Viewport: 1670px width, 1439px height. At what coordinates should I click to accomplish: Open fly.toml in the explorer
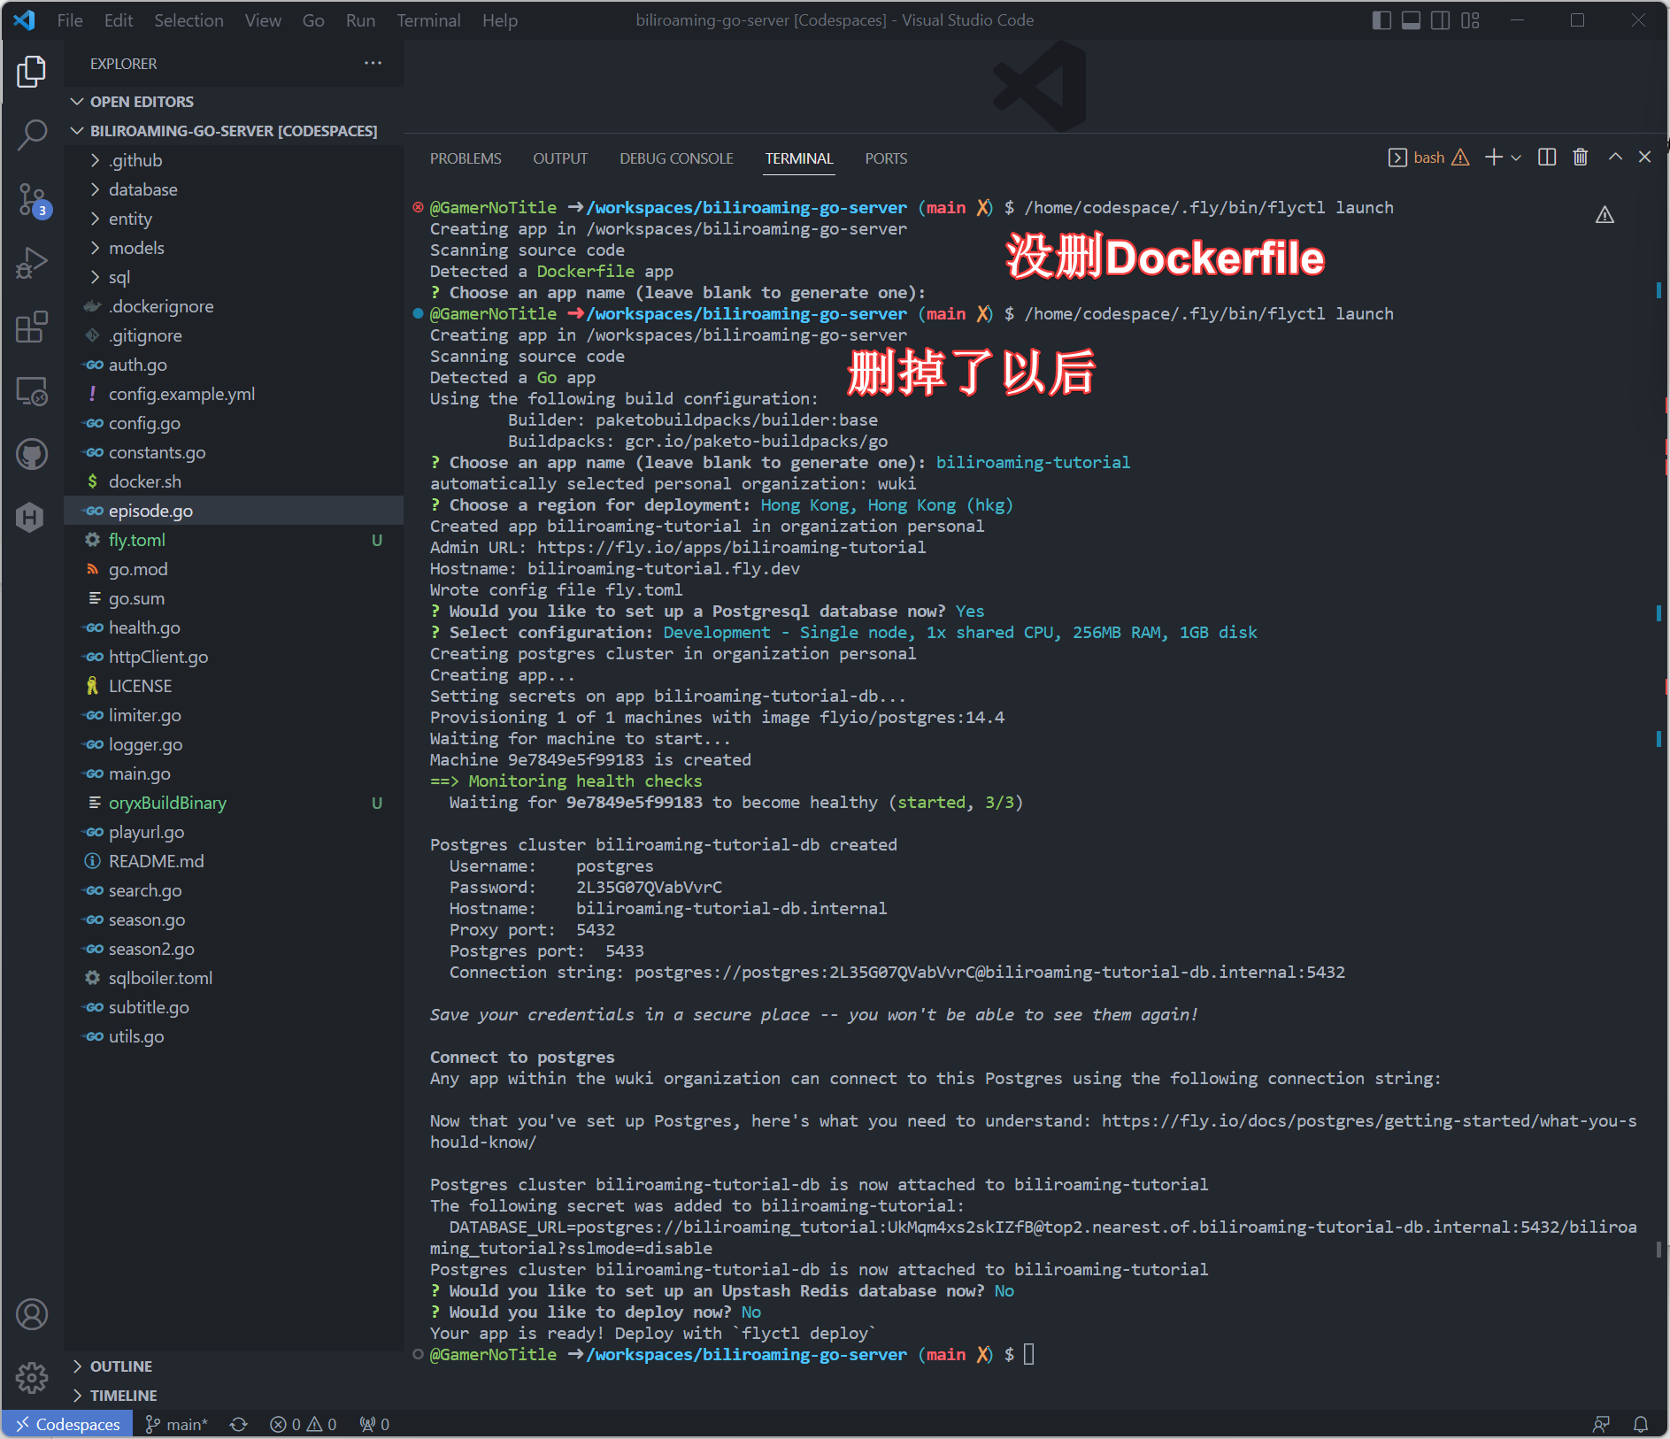[137, 540]
